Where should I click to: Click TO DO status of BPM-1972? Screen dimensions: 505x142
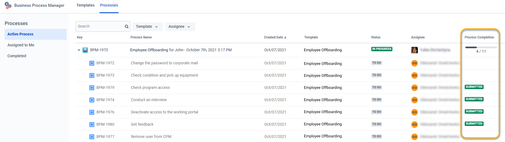pyautogui.click(x=376, y=63)
